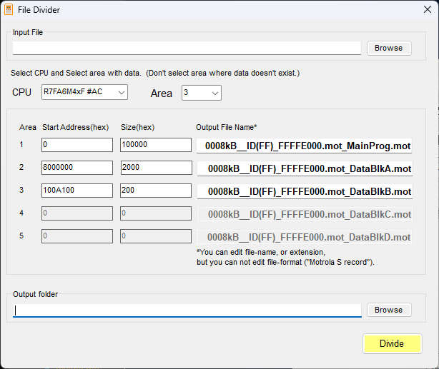Click Area 2 Size field showing 2000

pos(155,168)
